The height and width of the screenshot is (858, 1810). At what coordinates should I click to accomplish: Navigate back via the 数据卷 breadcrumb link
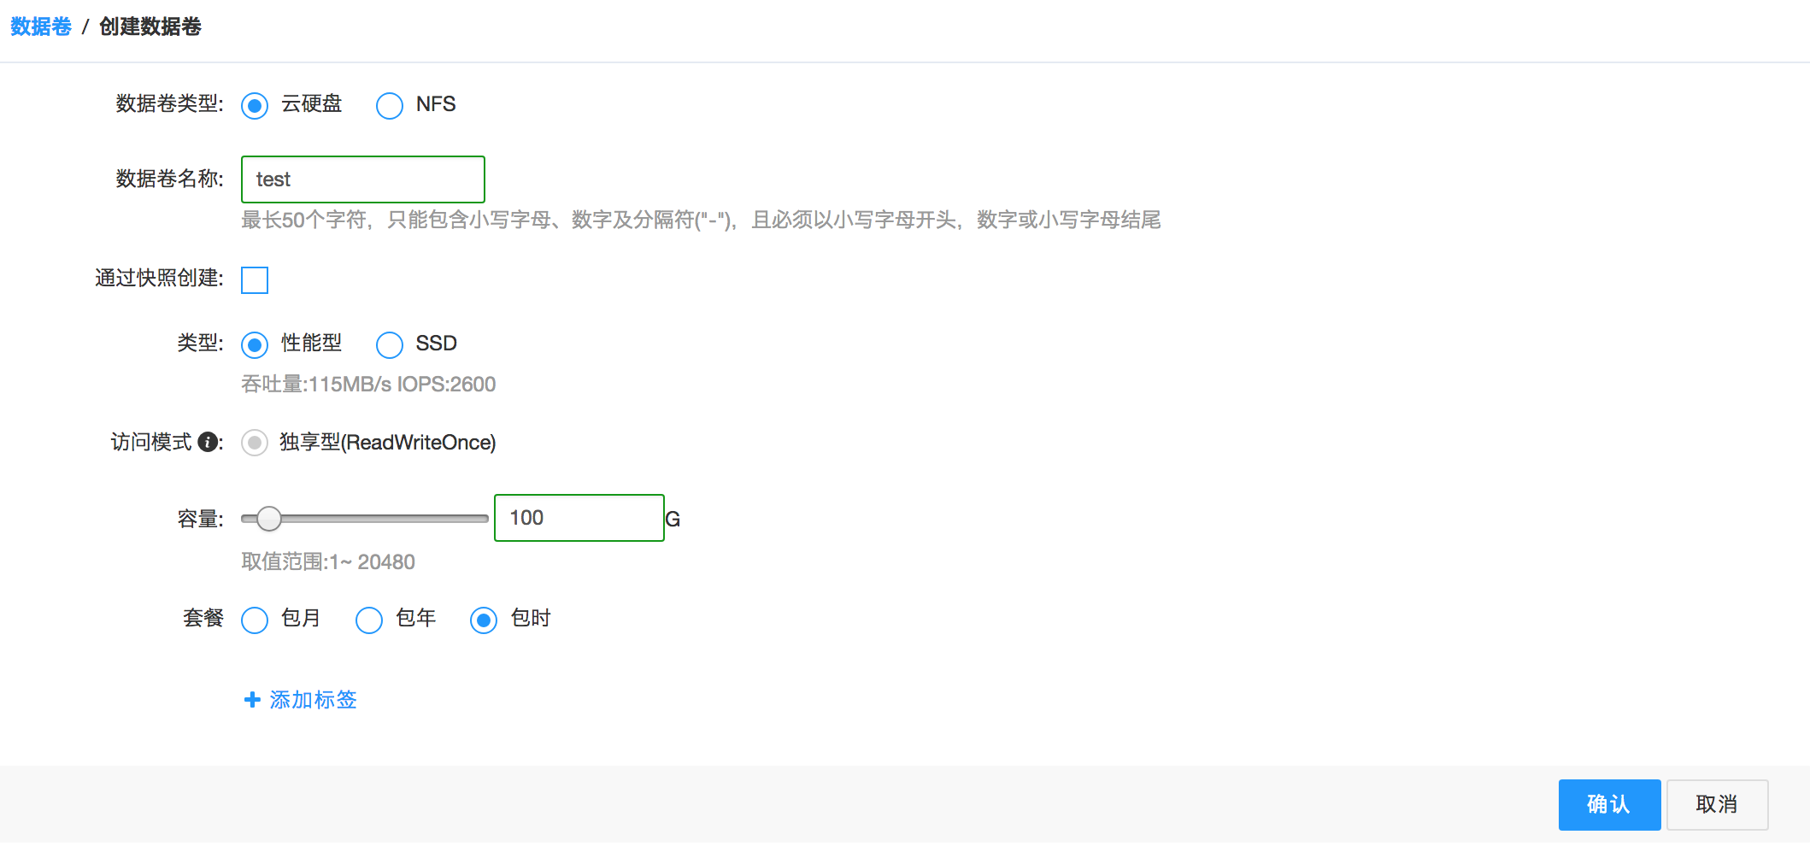pos(39,27)
